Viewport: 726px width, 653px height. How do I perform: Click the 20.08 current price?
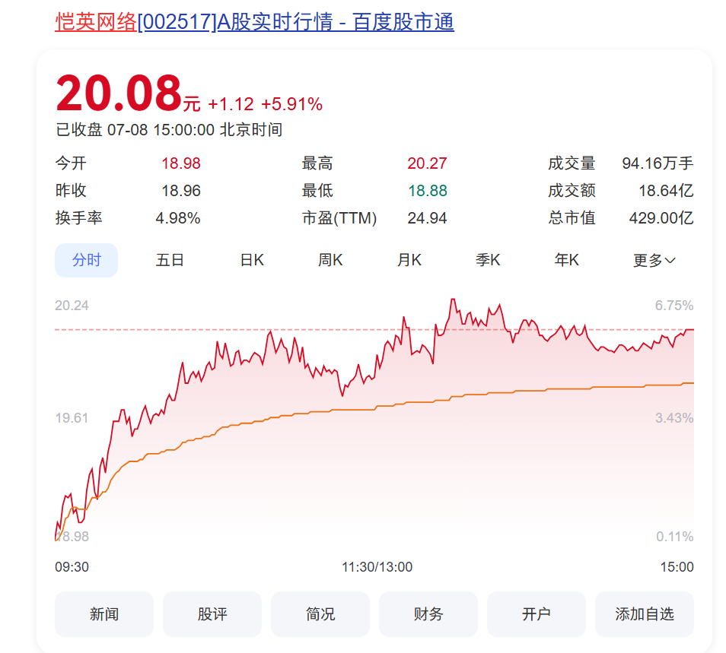point(119,94)
